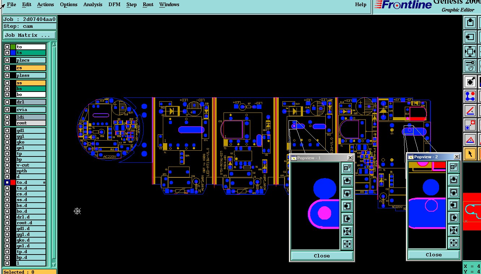The image size is (481, 274).
Task: Click the green color swatch of layer to
Action: [x=13, y=47]
